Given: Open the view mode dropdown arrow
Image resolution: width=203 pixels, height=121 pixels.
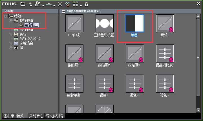Looking at the screenshot, I should (x=81, y=6).
